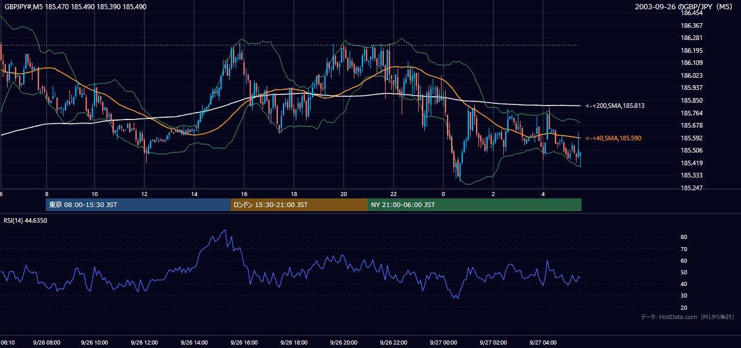Click RSI level 40 on the scale
The width and height of the screenshot is (741, 348).
point(684,284)
